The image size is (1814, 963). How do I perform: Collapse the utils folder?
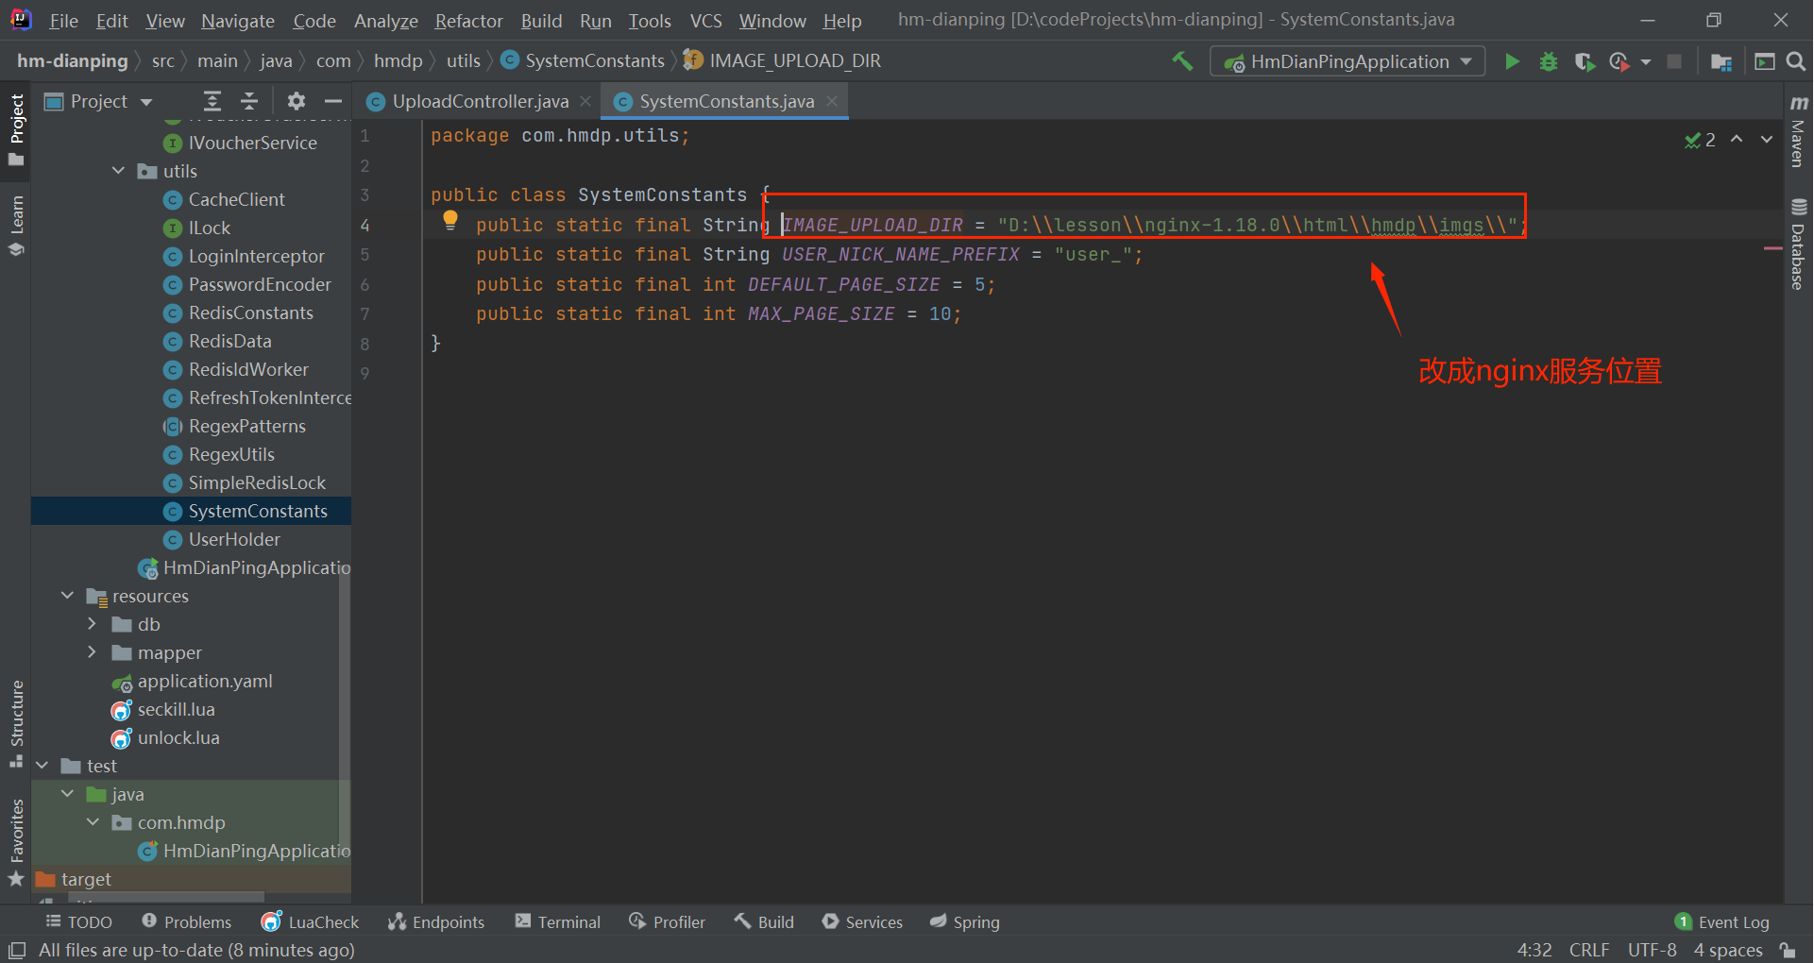point(118,171)
